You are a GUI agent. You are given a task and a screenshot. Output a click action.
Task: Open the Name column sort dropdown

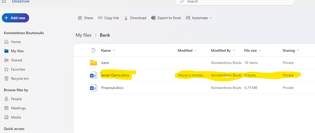114,50
